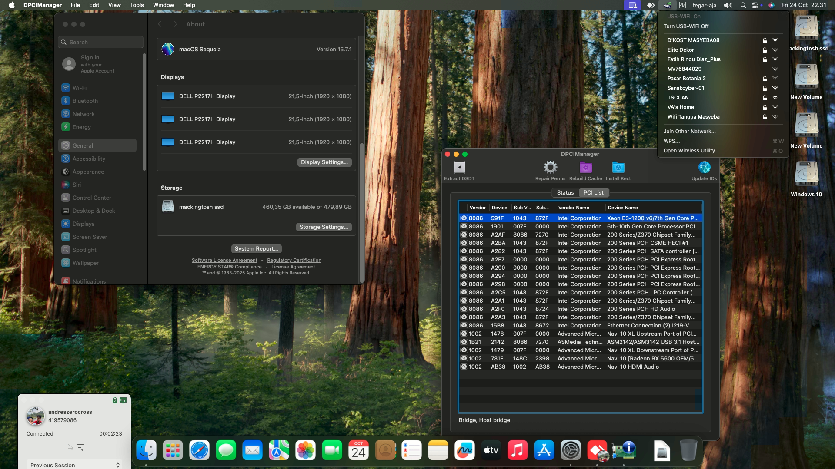
Task: Open the Regulatory Certification link
Action: pyautogui.click(x=294, y=260)
